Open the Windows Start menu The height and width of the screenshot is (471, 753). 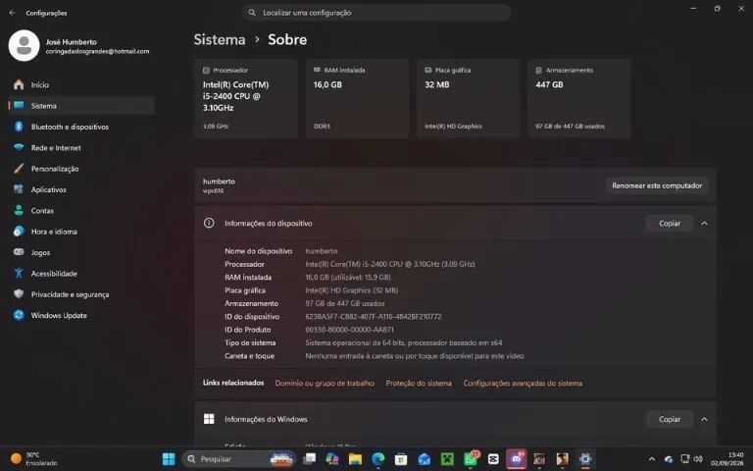pyautogui.click(x=169, y=459)
